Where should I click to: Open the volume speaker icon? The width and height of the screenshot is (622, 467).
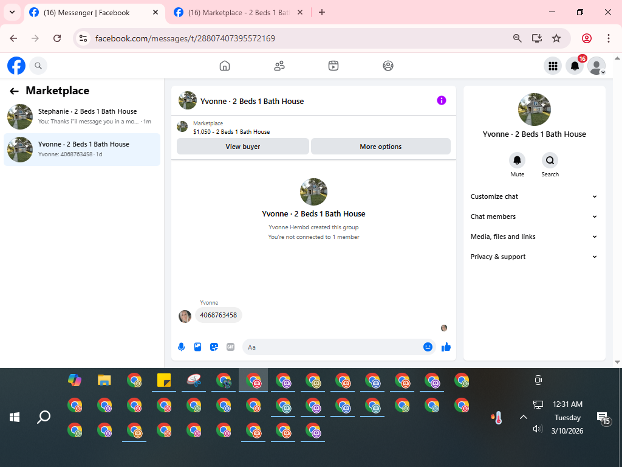tap(538, 429)
